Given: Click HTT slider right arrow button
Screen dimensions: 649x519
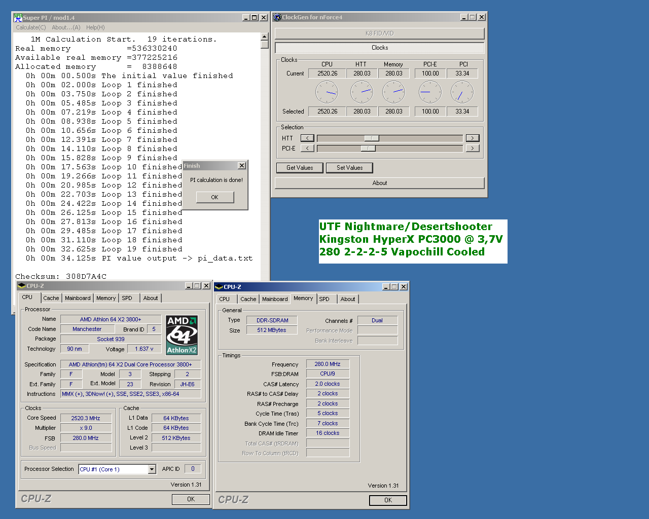Looking at the screenshot, I should click(473, 138).
